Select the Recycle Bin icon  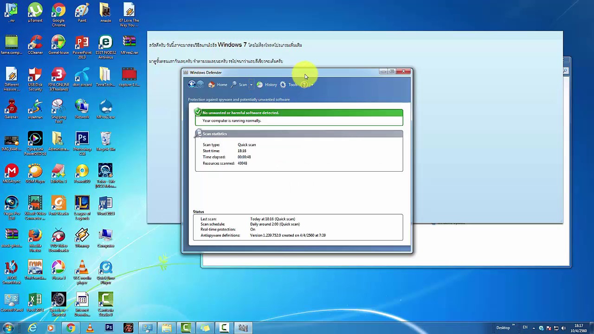point(105,141)
